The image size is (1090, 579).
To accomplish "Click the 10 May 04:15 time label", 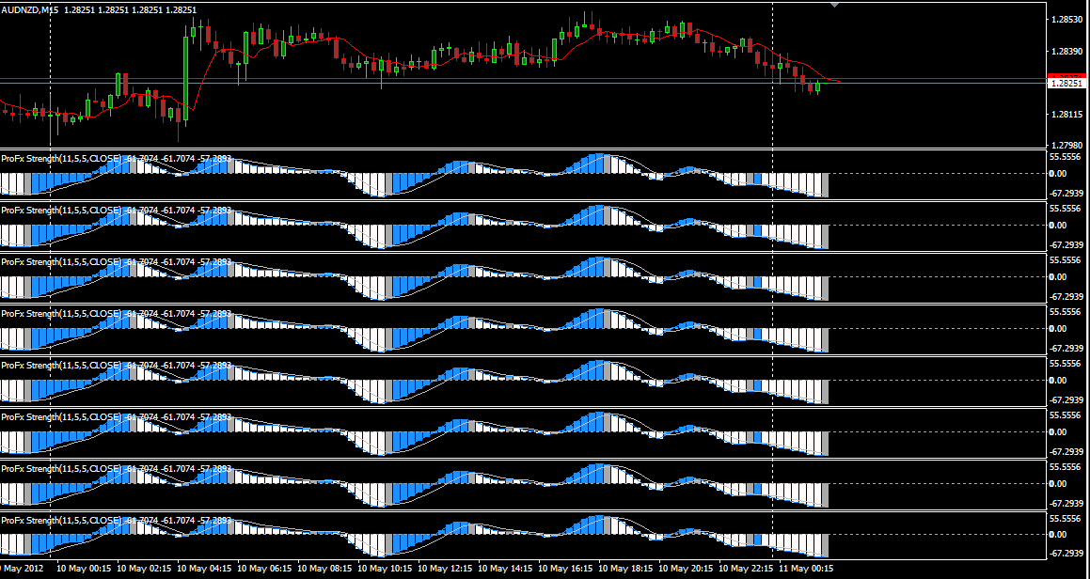I will [204, 568].
